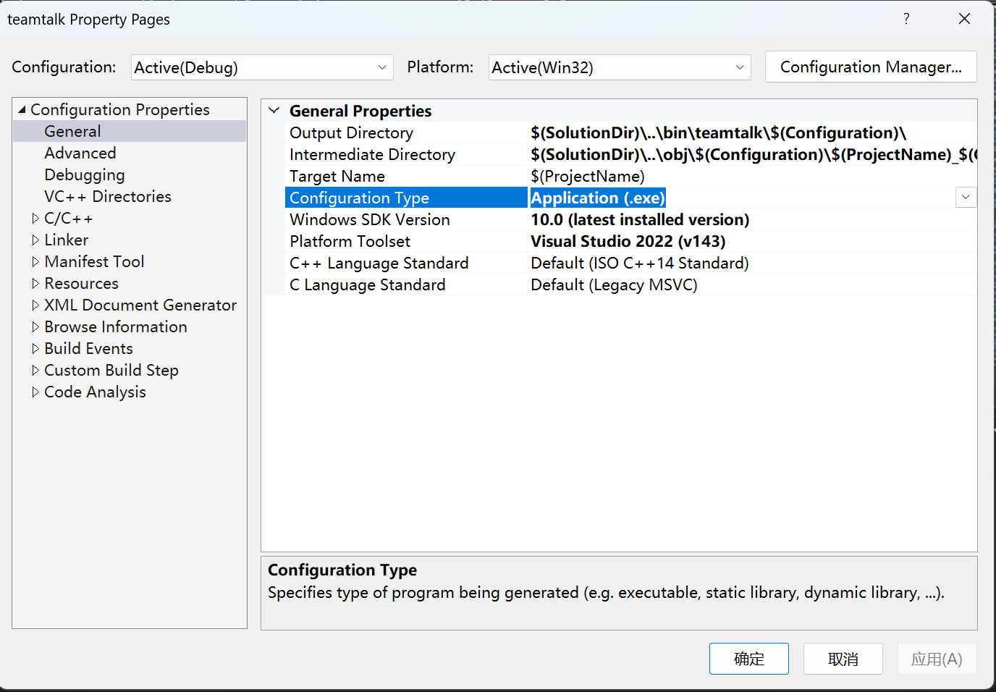Cancel with the 取消 button
Screen dimensions: 996x692
click(843, 659)
